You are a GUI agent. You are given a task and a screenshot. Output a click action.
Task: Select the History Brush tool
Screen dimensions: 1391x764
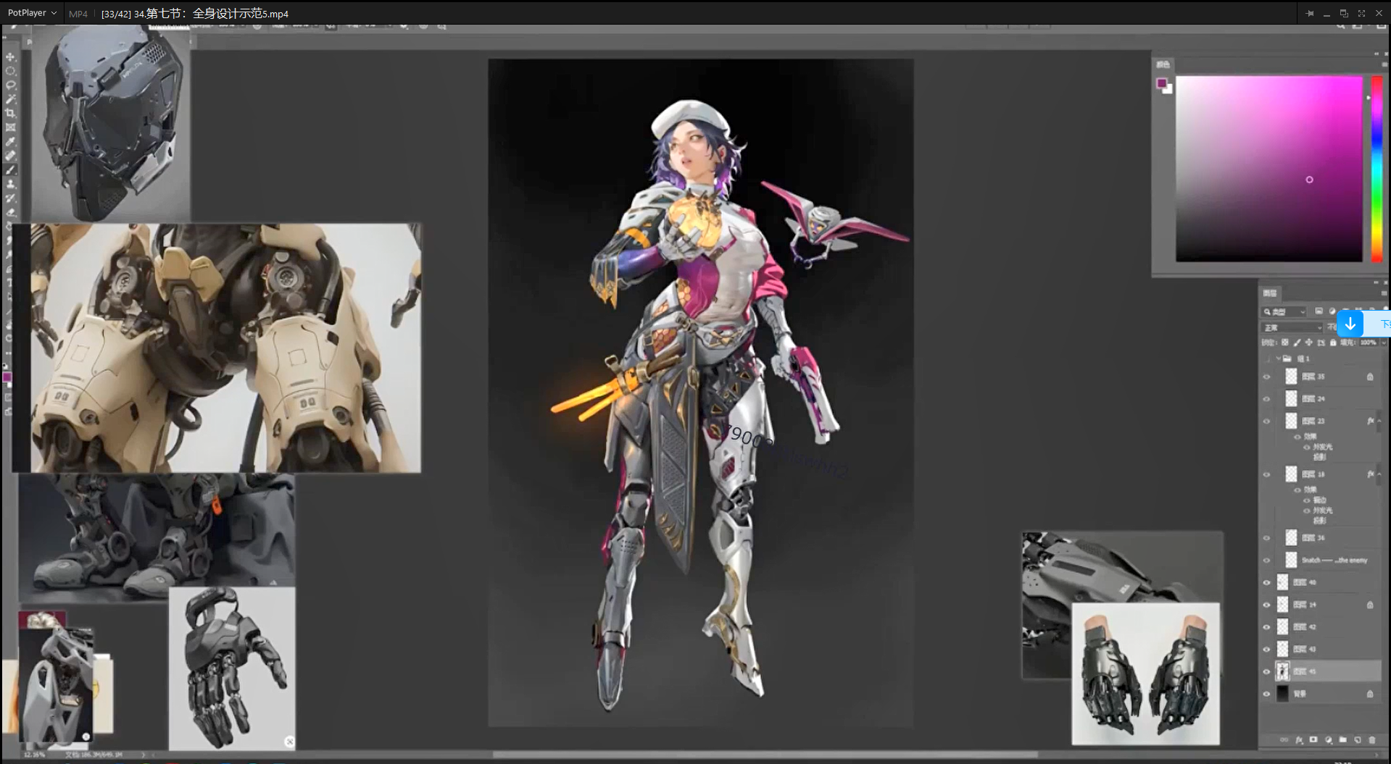point(10,198)
